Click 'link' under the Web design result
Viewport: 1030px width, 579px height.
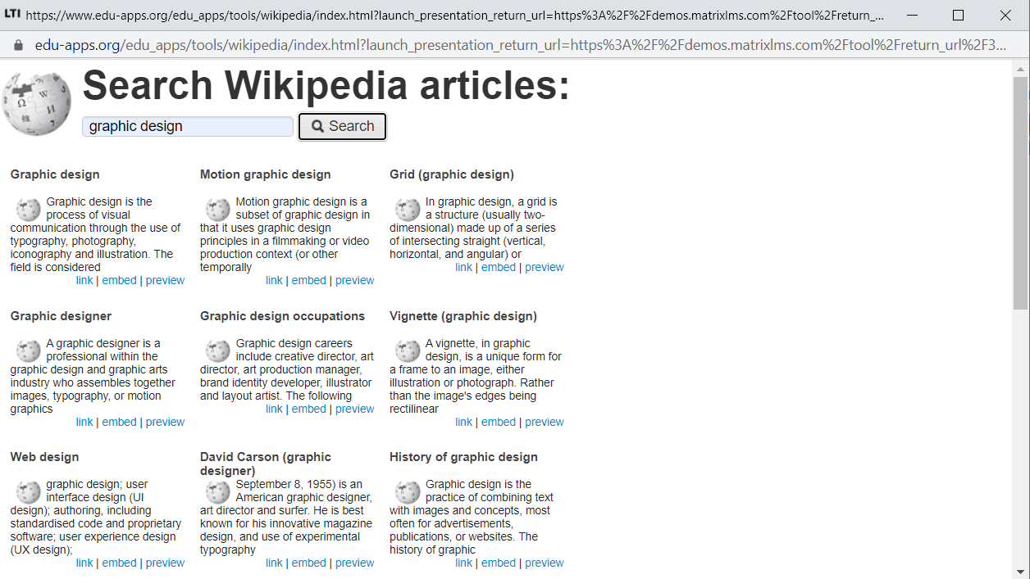tap(84, 563)
